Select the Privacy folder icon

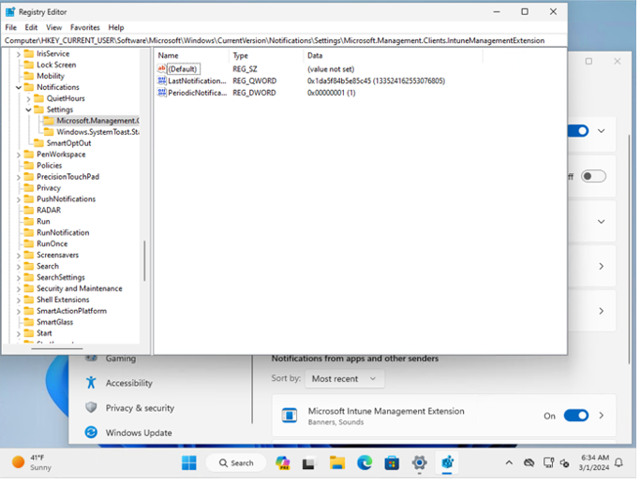point(29,188)
